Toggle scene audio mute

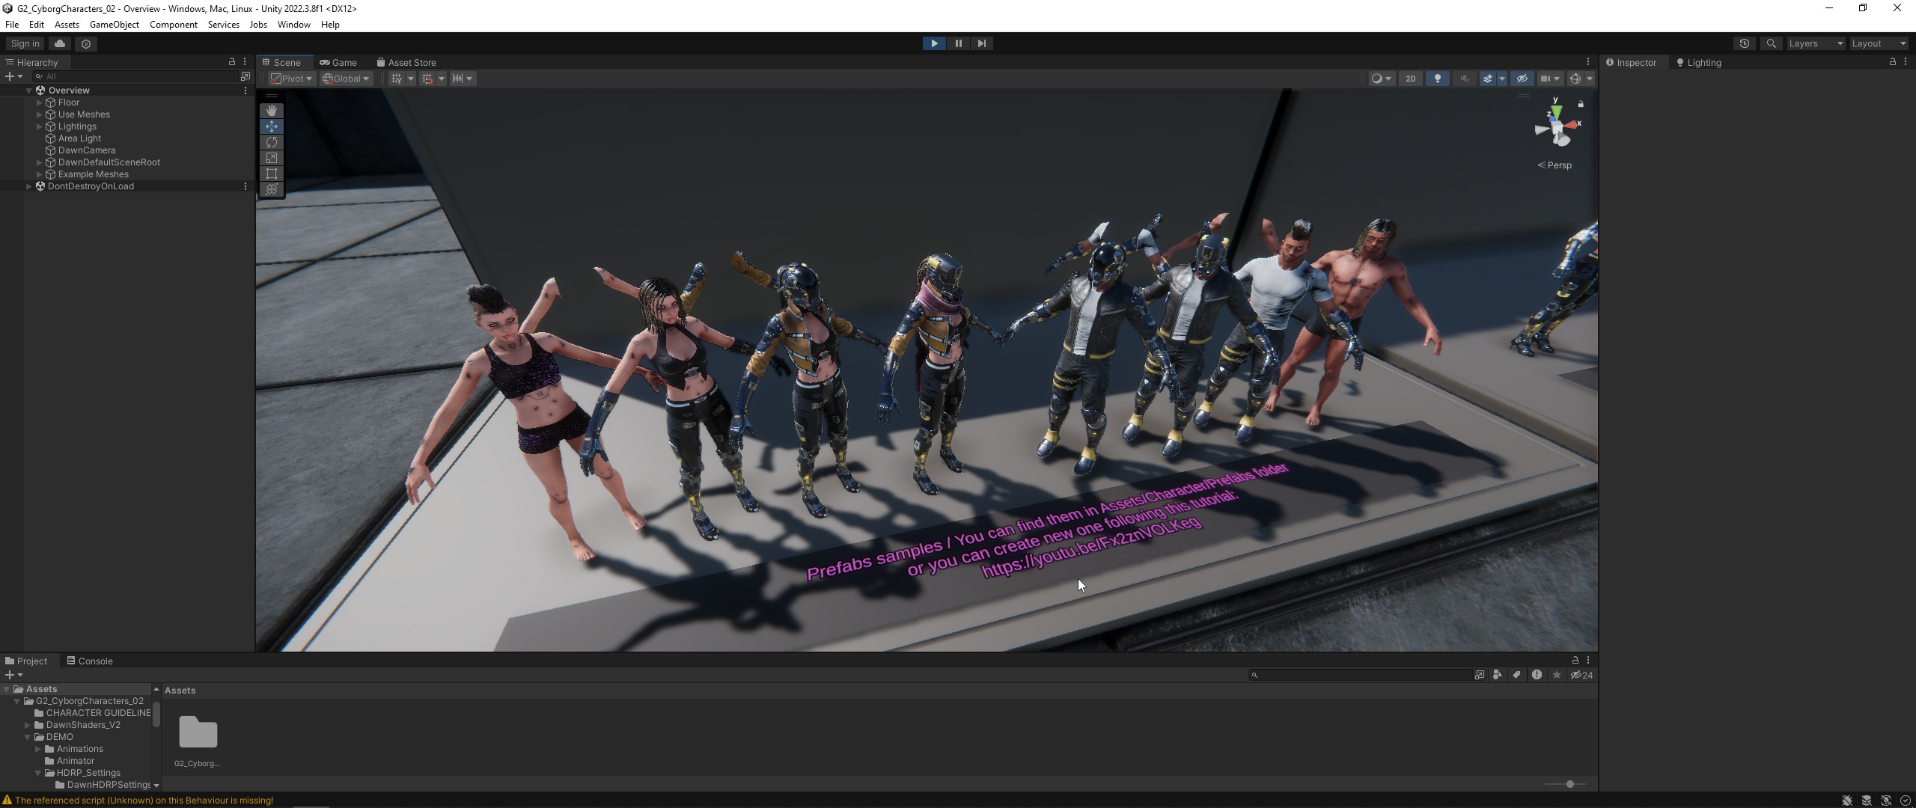[1464, 79]
